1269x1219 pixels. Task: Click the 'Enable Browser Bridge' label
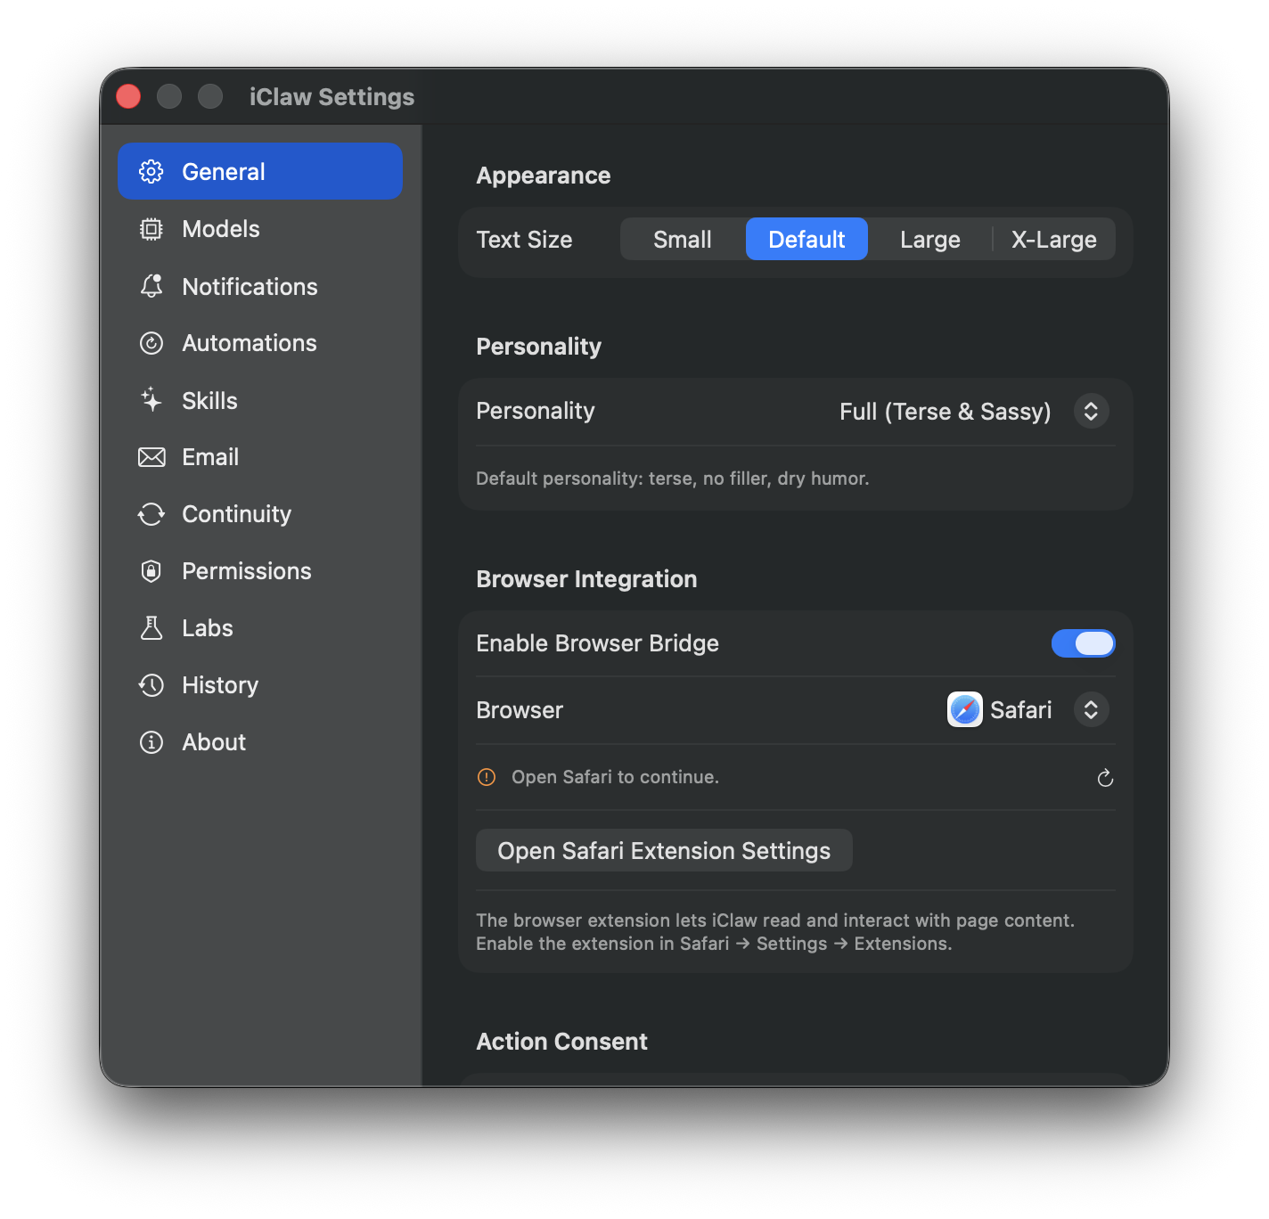pos(597,643)
